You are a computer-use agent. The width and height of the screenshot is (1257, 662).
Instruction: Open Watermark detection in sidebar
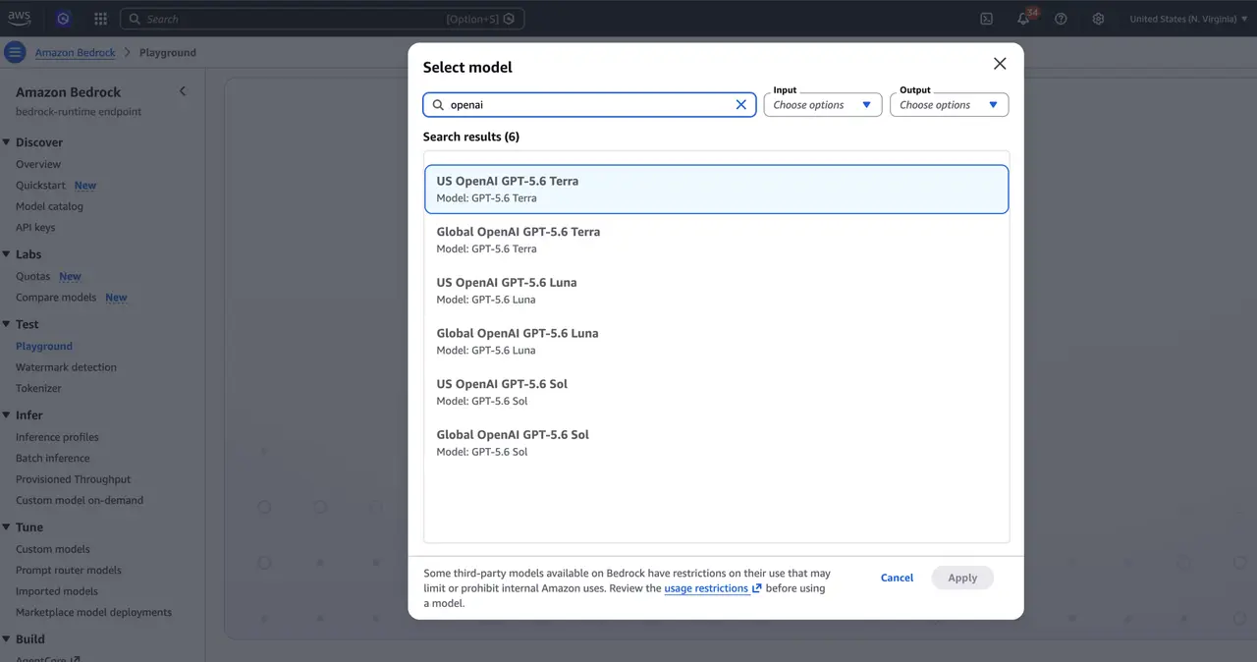click(x=66, y=366)
